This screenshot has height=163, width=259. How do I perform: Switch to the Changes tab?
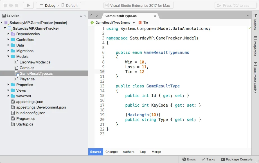coord(112,152)
